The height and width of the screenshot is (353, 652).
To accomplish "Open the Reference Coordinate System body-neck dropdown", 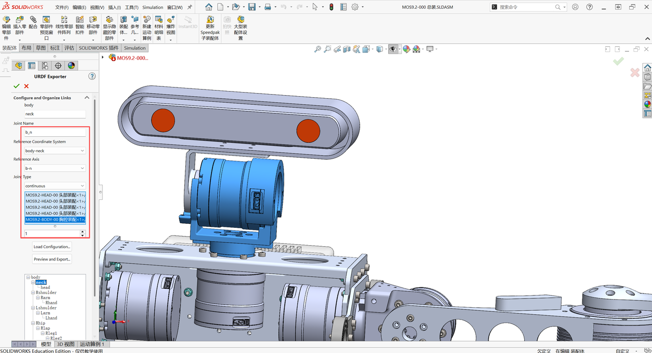I will point(55,151).
